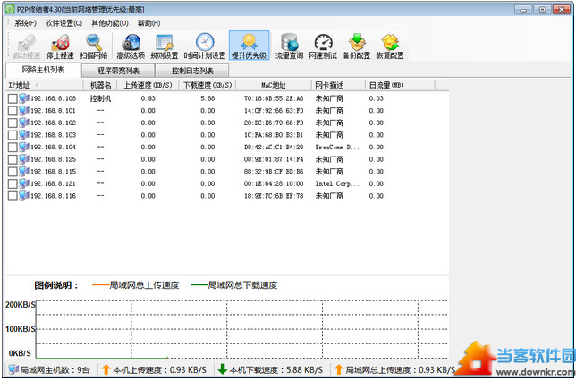This screenshot has width=576, height=381.
Task: Click computer icon for host 192.168.8.104
Action: coord(24,147)
